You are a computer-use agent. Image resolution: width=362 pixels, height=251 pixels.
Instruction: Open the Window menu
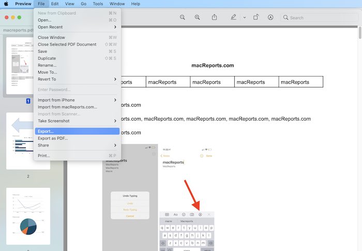(x=117, y=4)
